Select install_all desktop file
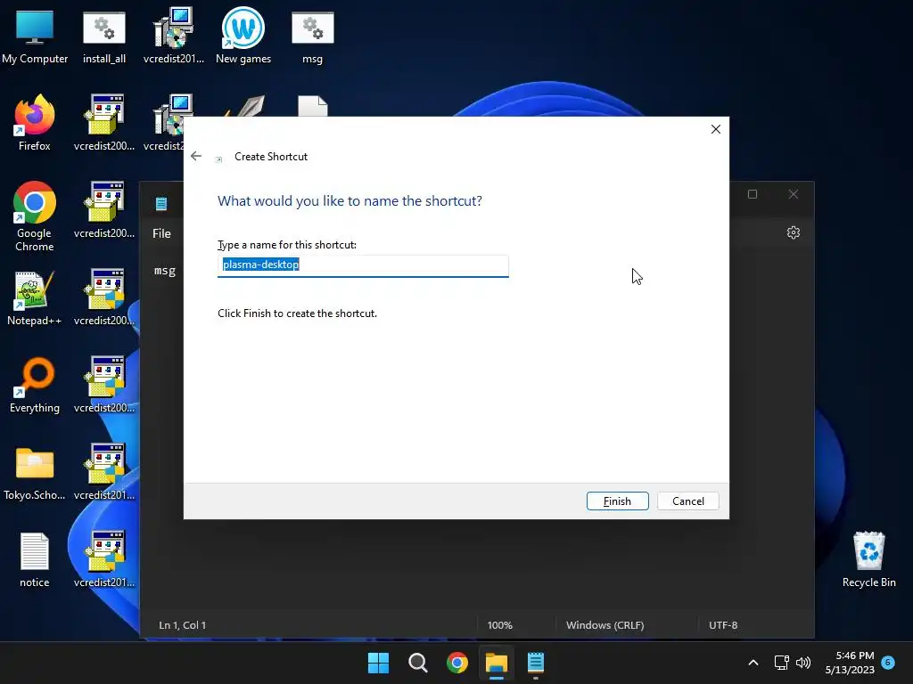Viewport: 913px width, 684px height. 104,36
